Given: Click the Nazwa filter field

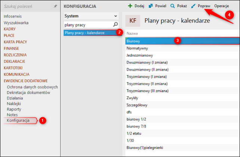Looking at the screenshot, I should (182, 33).
